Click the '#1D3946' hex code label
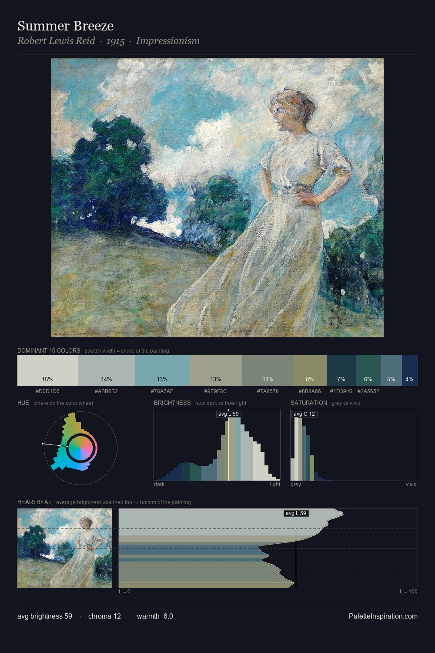 click(x=341, y=391)
